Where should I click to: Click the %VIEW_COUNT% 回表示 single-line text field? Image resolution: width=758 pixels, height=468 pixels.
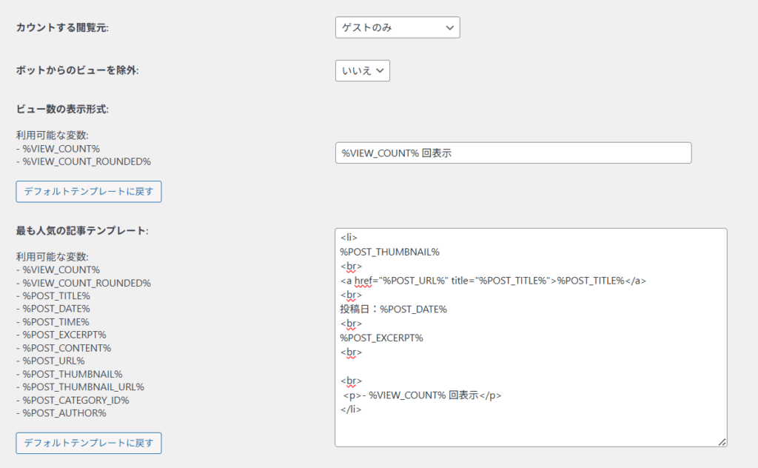[512, 153]
